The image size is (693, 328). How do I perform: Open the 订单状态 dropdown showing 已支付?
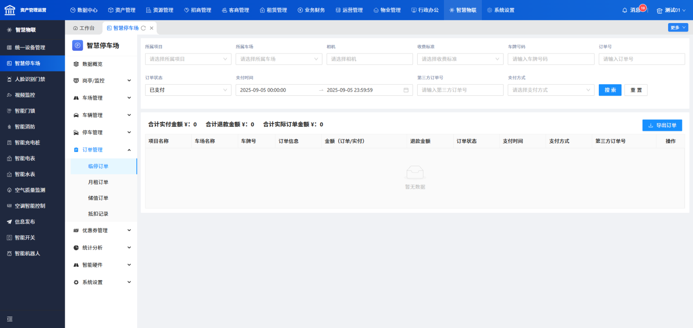[x=188, y=90]
